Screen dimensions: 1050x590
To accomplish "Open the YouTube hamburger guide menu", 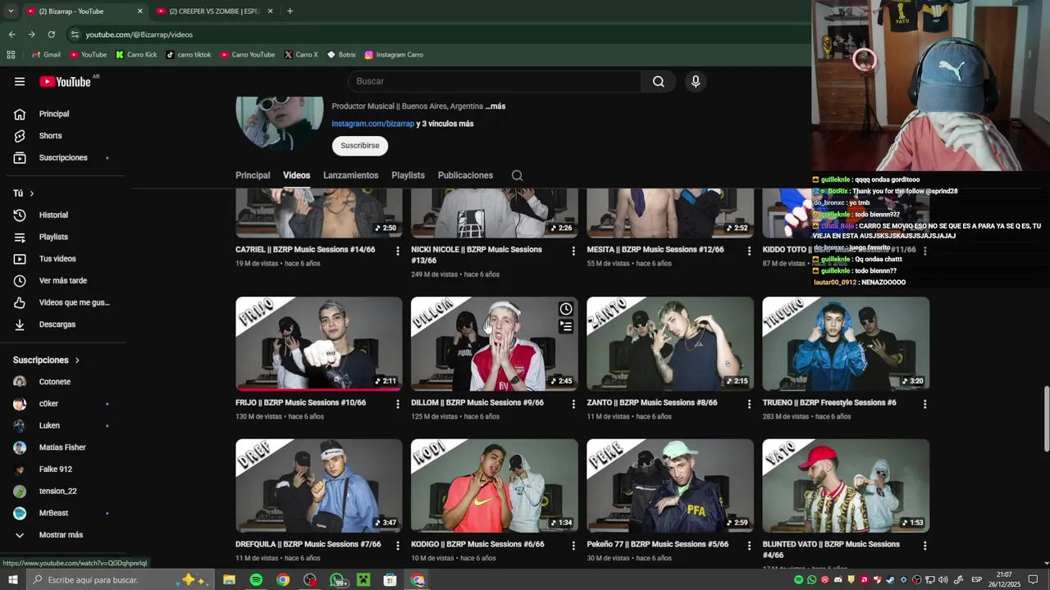I will [20, 81].
